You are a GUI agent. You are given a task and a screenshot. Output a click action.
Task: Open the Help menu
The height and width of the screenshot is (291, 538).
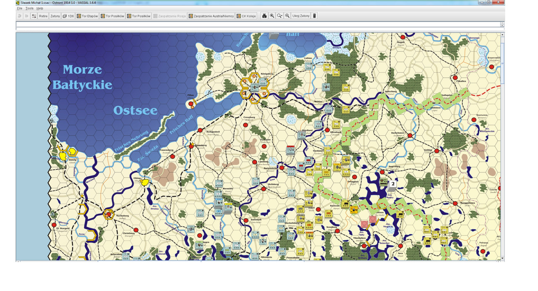[x=40, y=8]
